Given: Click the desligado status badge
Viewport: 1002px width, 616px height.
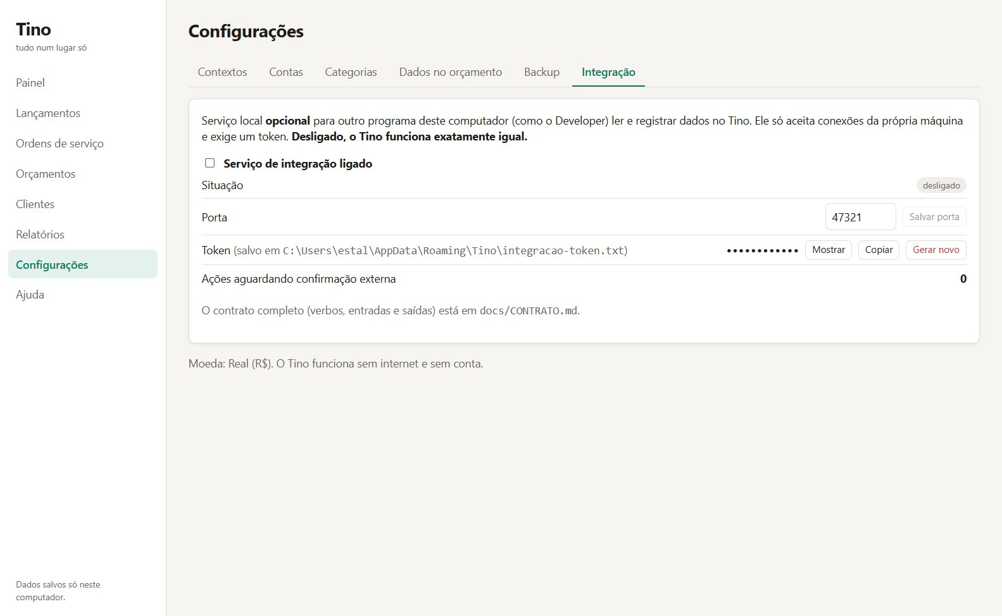Looking at the screenshot, I should [941, 185].
